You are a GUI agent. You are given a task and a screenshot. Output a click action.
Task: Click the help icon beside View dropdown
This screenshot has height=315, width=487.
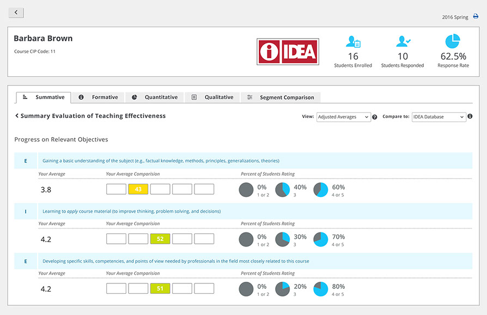tap(375, 117)
